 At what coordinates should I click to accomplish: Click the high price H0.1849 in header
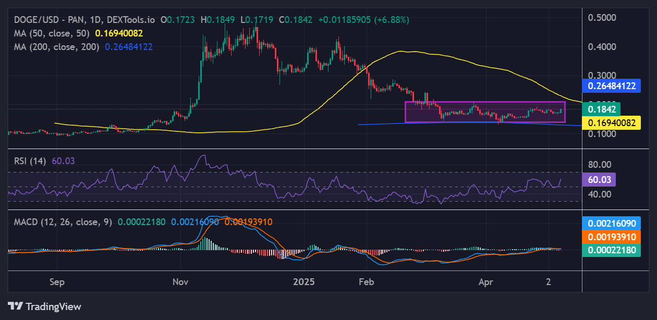(218, 20)
